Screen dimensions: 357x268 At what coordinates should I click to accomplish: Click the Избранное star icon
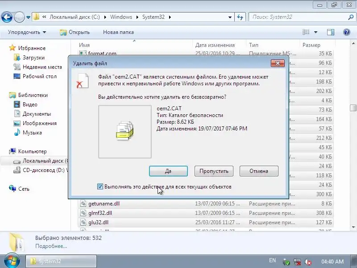click(12, 48)
